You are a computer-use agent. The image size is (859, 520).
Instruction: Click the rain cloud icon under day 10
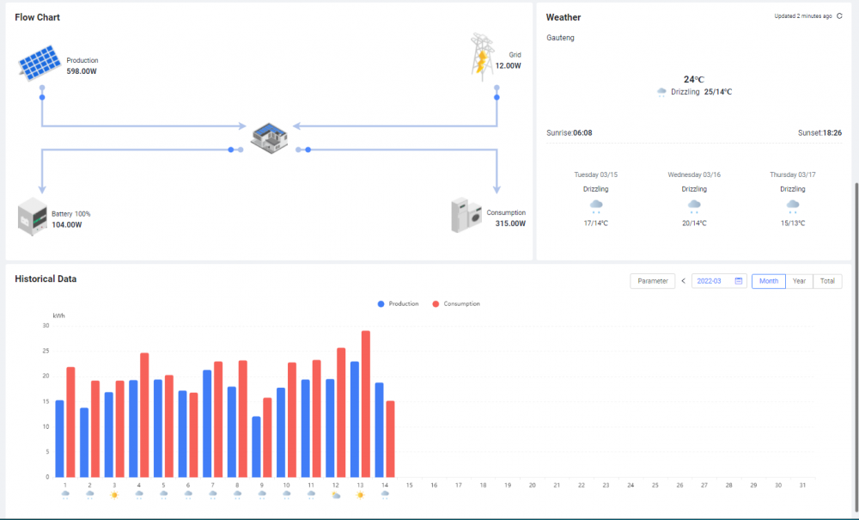click(x=287, y=495)
